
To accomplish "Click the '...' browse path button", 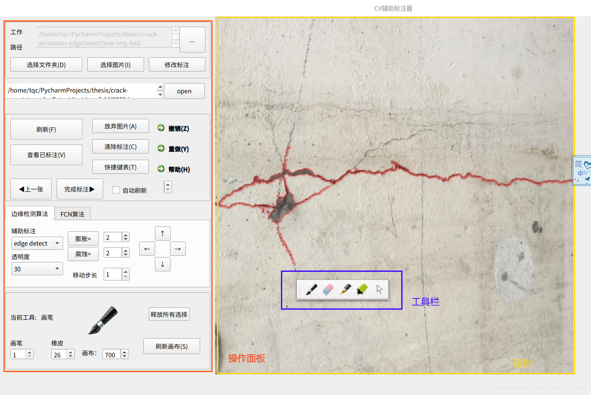I will coord(192,40).
